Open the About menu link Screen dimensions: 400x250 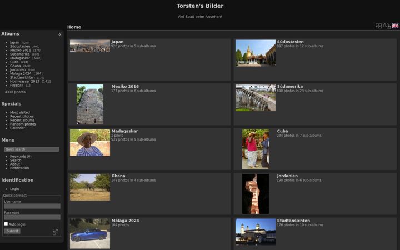click(x=15, y=164)
